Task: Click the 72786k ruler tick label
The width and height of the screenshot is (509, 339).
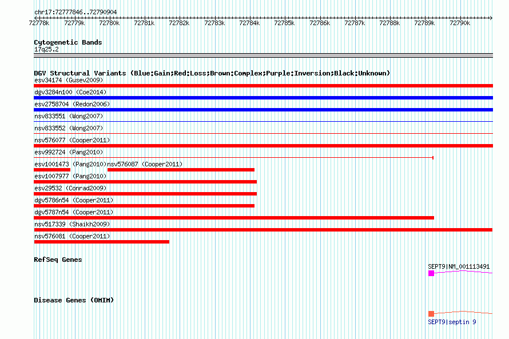Action: click(320, 23)
